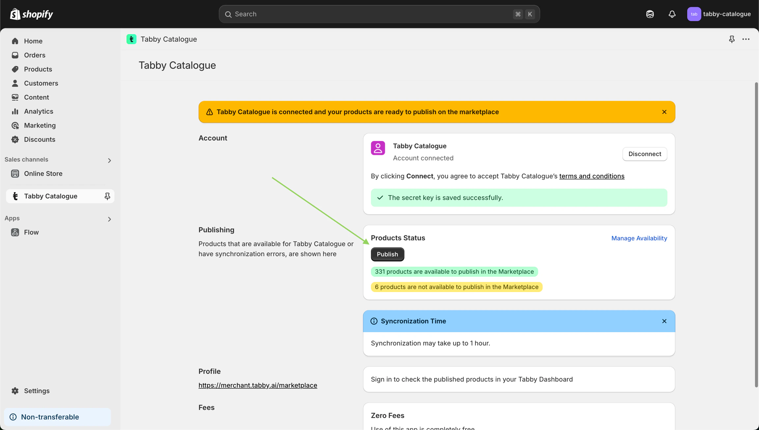Open the Sidekick assistant icon in top bar
This screenshot has width=759, height=430.
(x=650, y=14)
